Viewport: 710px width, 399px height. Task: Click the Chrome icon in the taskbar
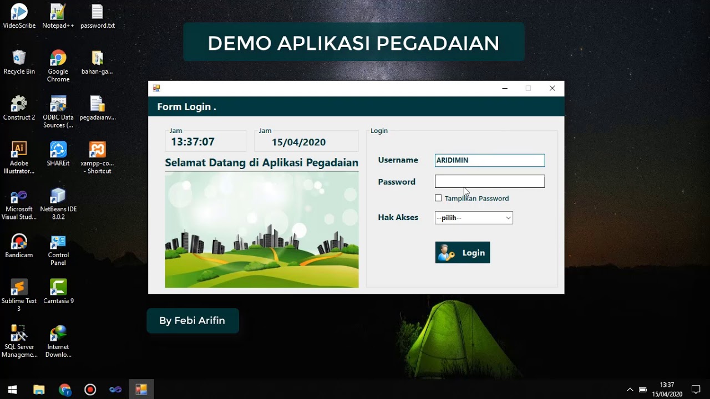coord(65,390)
